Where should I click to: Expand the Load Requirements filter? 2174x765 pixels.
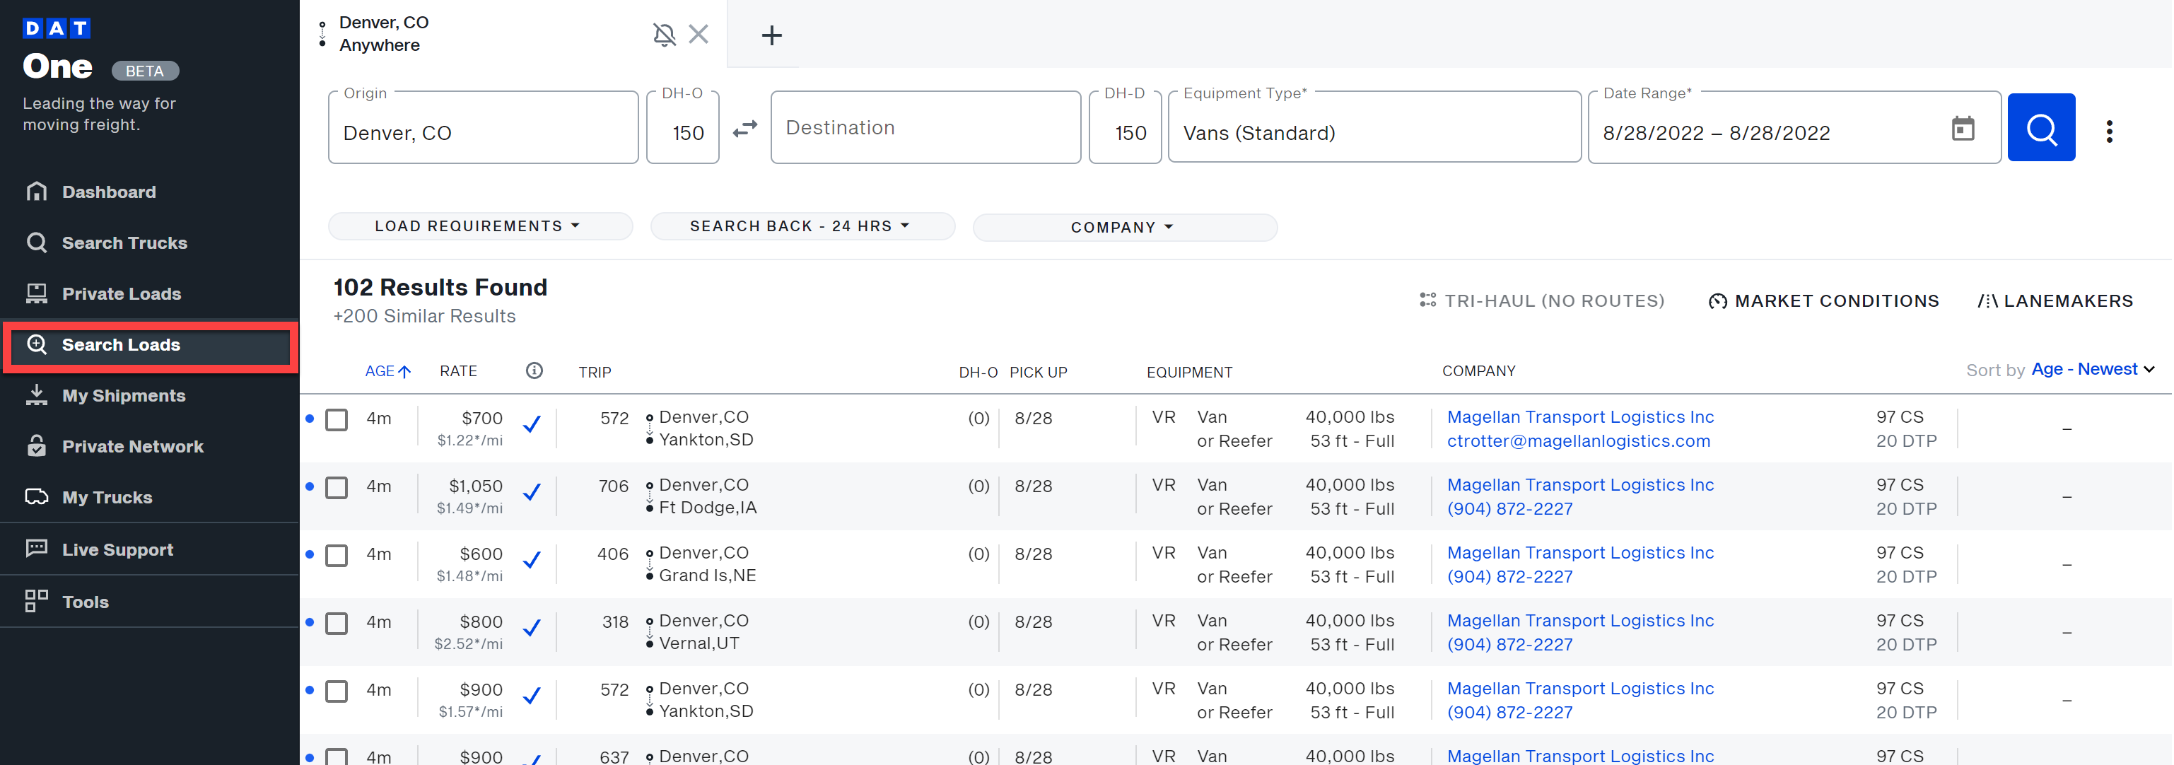pyautogui.click(x=479, y=226)
